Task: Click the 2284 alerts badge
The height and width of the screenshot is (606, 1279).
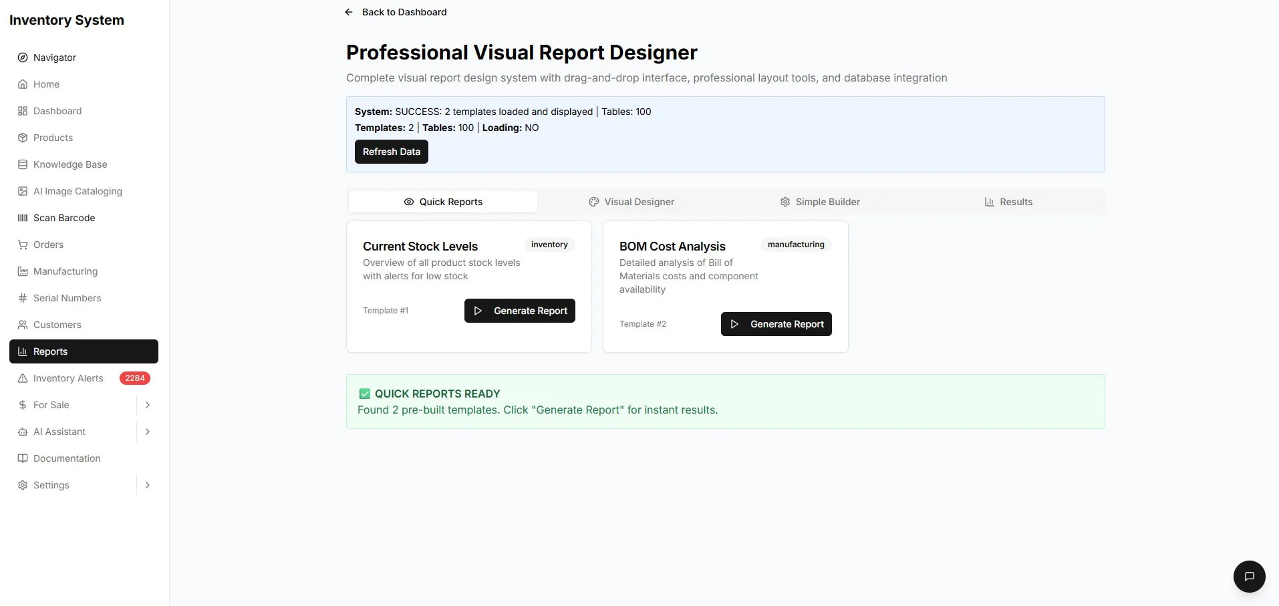Action: tap(135, 378)
